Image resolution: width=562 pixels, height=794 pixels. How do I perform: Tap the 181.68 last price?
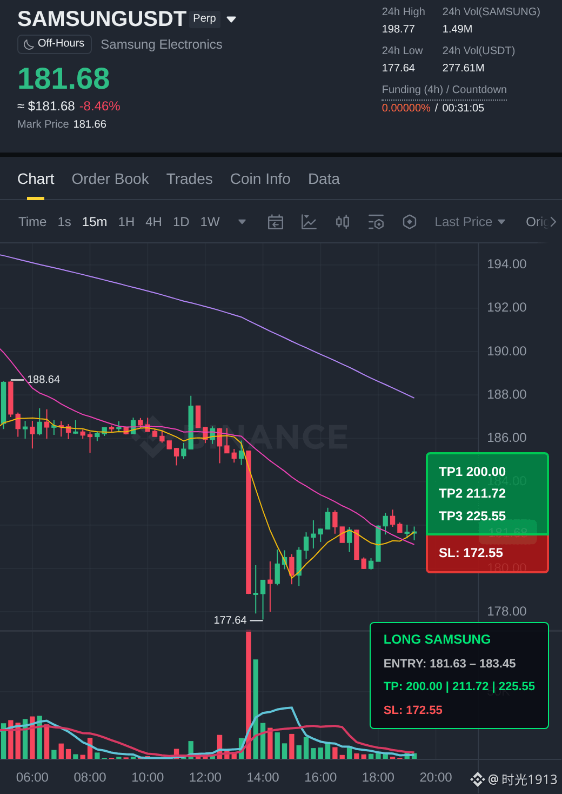tap(64, 79)
